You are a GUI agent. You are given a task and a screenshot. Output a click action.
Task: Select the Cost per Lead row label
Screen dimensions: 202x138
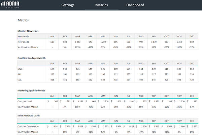coord(25,101)
